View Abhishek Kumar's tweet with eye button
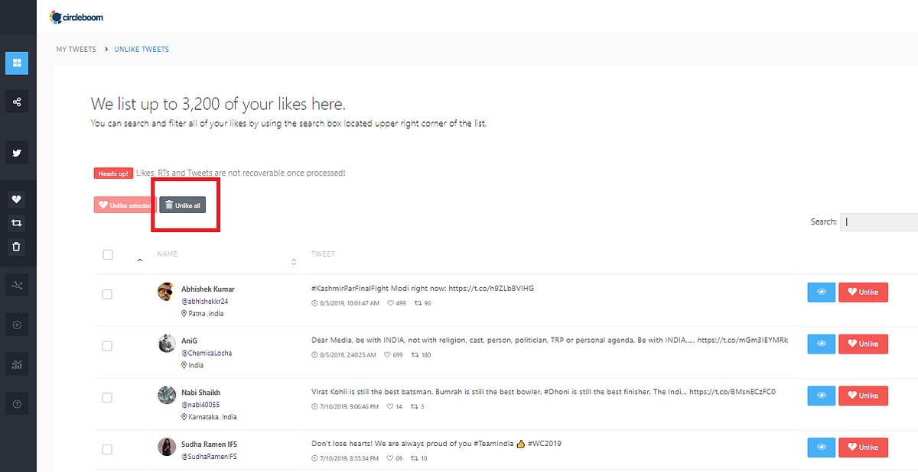The width and height of the screenshot is (918, 472). [822, 292]
